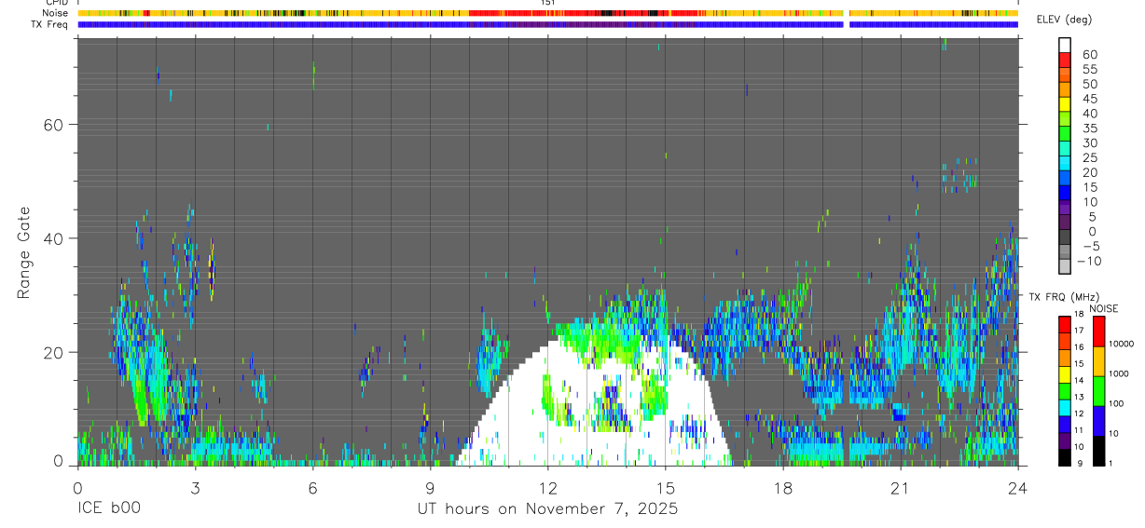The width and height of the screenshot is (1145, 528).
Task: Click the black bottom segment of TX FRQ colorbar
Action: click(x=1065, y=457)
